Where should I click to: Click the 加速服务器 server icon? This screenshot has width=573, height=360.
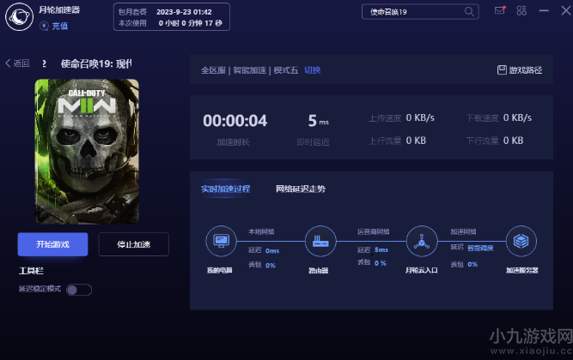(521, 241)
